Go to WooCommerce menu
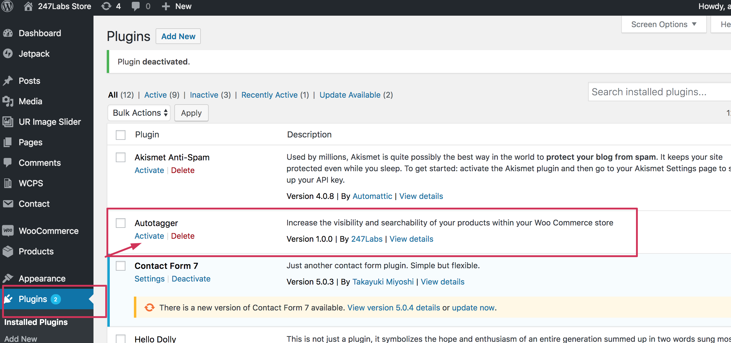 49,231
